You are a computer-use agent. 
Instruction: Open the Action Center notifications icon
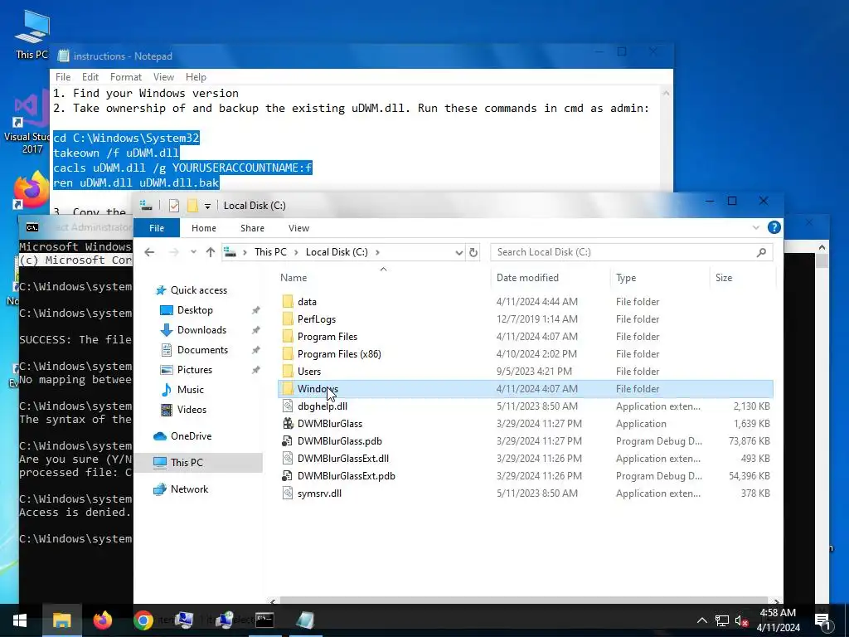click(822, 620)
